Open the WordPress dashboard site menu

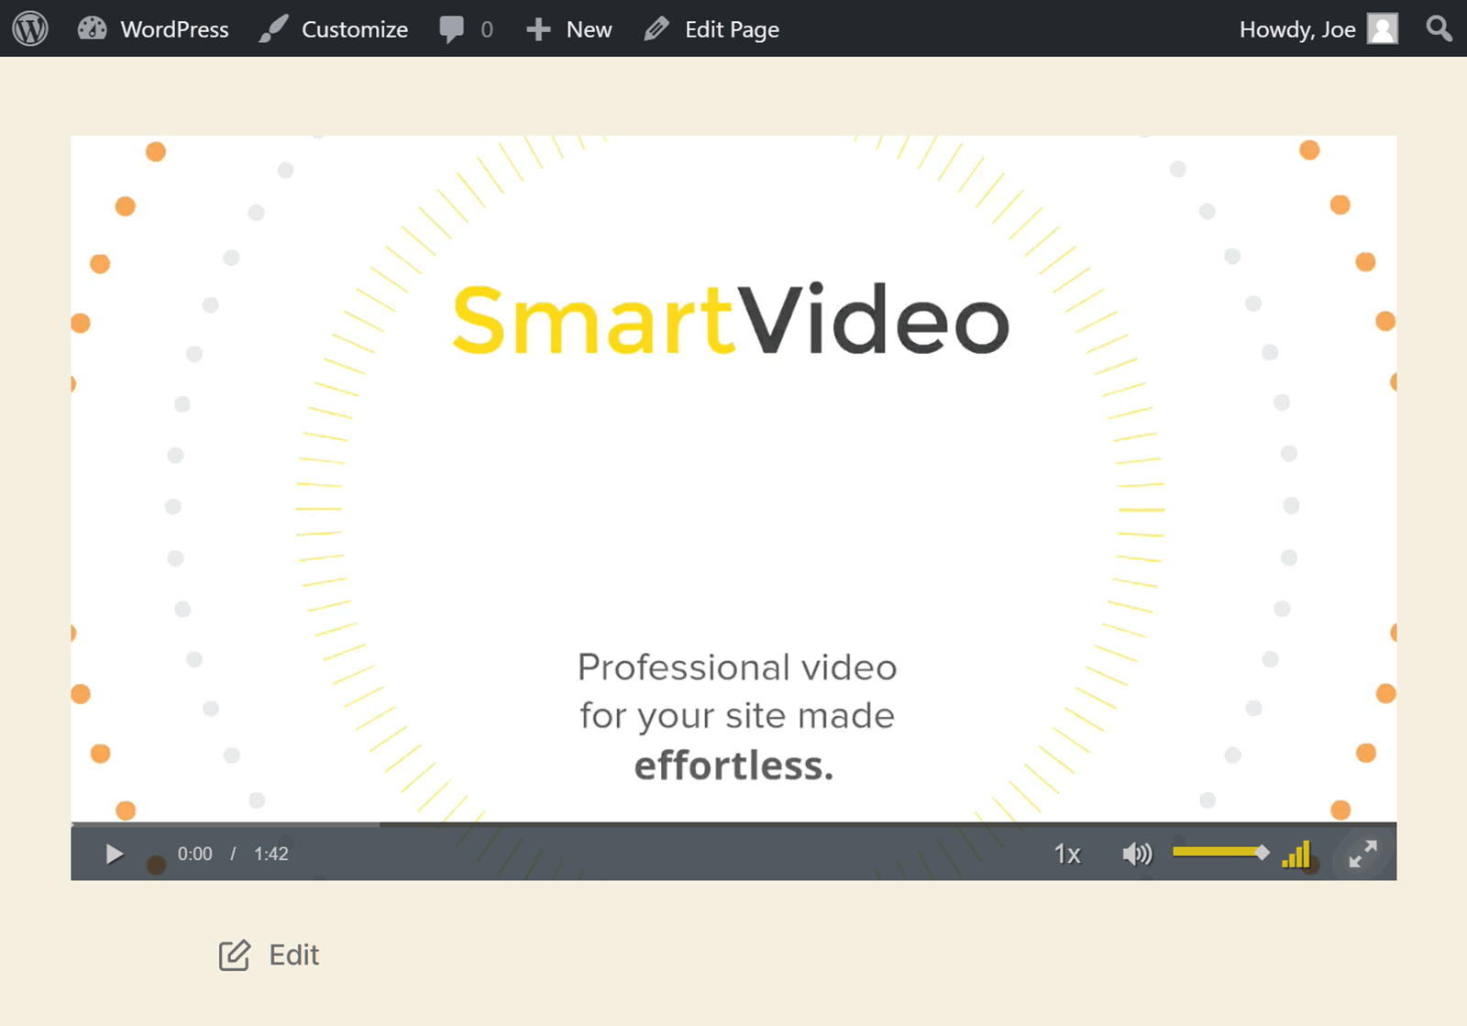tap(153, 28)
